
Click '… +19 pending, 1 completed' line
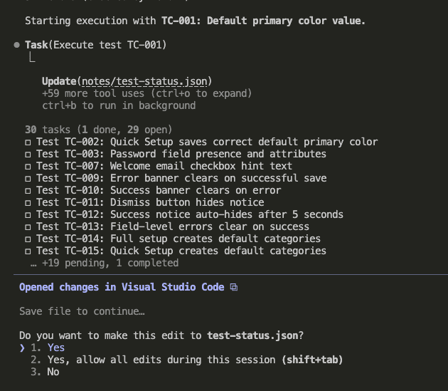tap(105, 263)
